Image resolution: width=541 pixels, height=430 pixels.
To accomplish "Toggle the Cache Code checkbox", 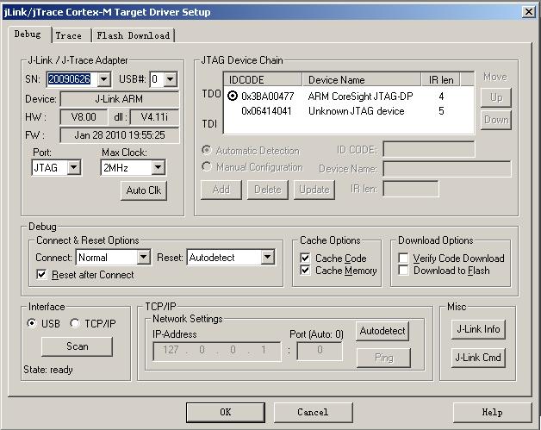I will [x=305, y=259].
